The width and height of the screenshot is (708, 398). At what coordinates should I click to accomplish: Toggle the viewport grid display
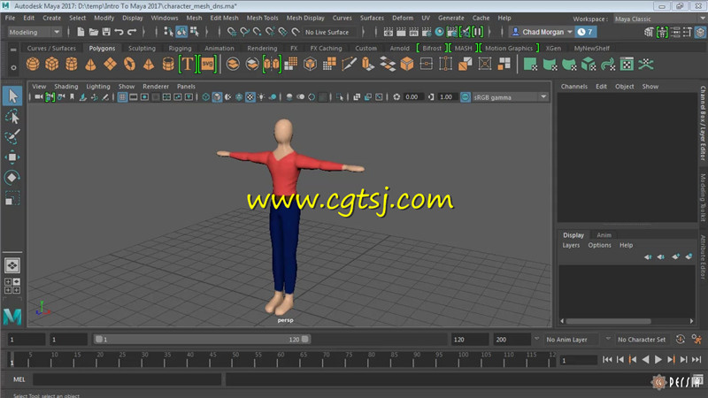(122, 97)
